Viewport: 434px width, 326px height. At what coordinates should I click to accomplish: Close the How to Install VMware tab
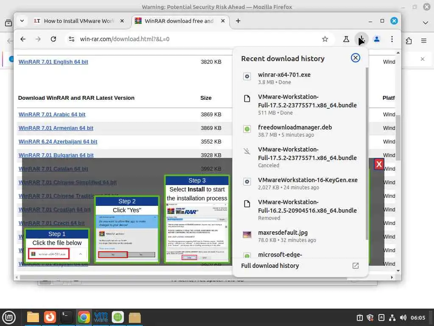pyautogui.click(x=122, y=21)
